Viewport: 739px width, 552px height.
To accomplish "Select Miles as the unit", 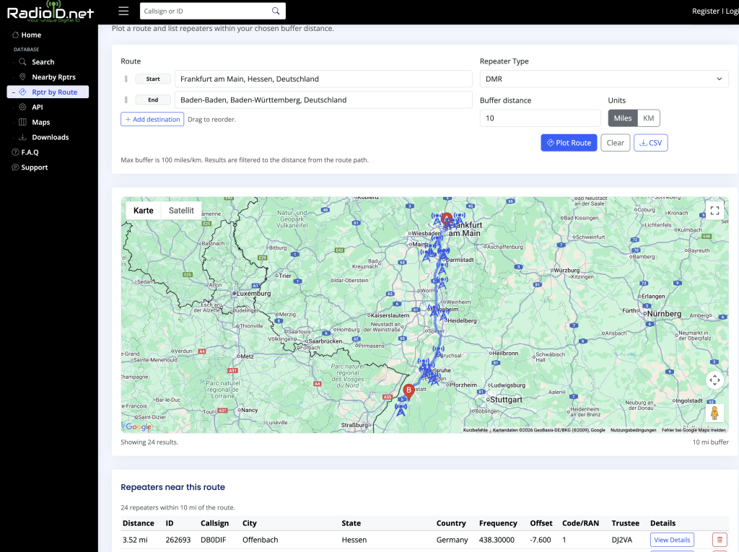I will point(623,118).
